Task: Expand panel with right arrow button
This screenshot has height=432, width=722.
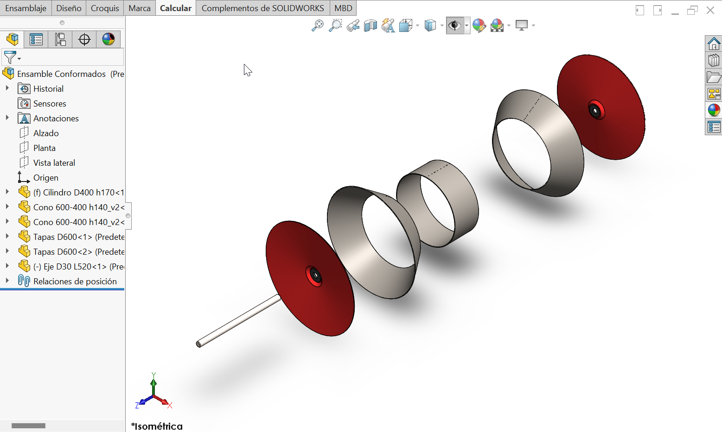Action: pos(658,10)
